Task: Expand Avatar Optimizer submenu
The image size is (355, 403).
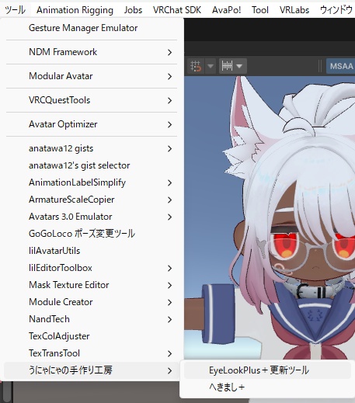Action: point(92,124)
